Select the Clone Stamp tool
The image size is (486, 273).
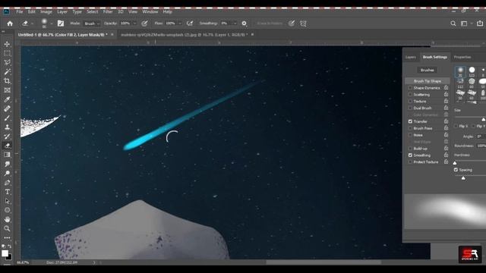tap(7, 127)
